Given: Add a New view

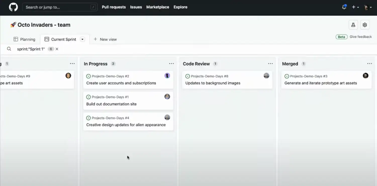Looking at the screenshot, I should [x=105, y=39].
